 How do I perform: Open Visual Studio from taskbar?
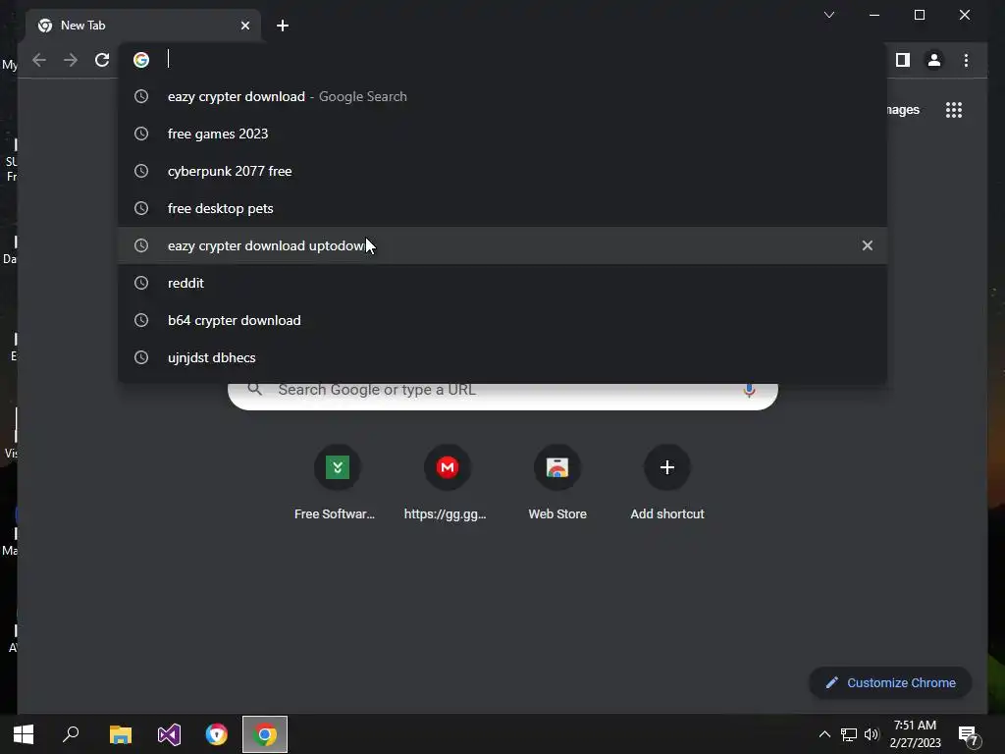pyautogui.click(x=169, y=734)
